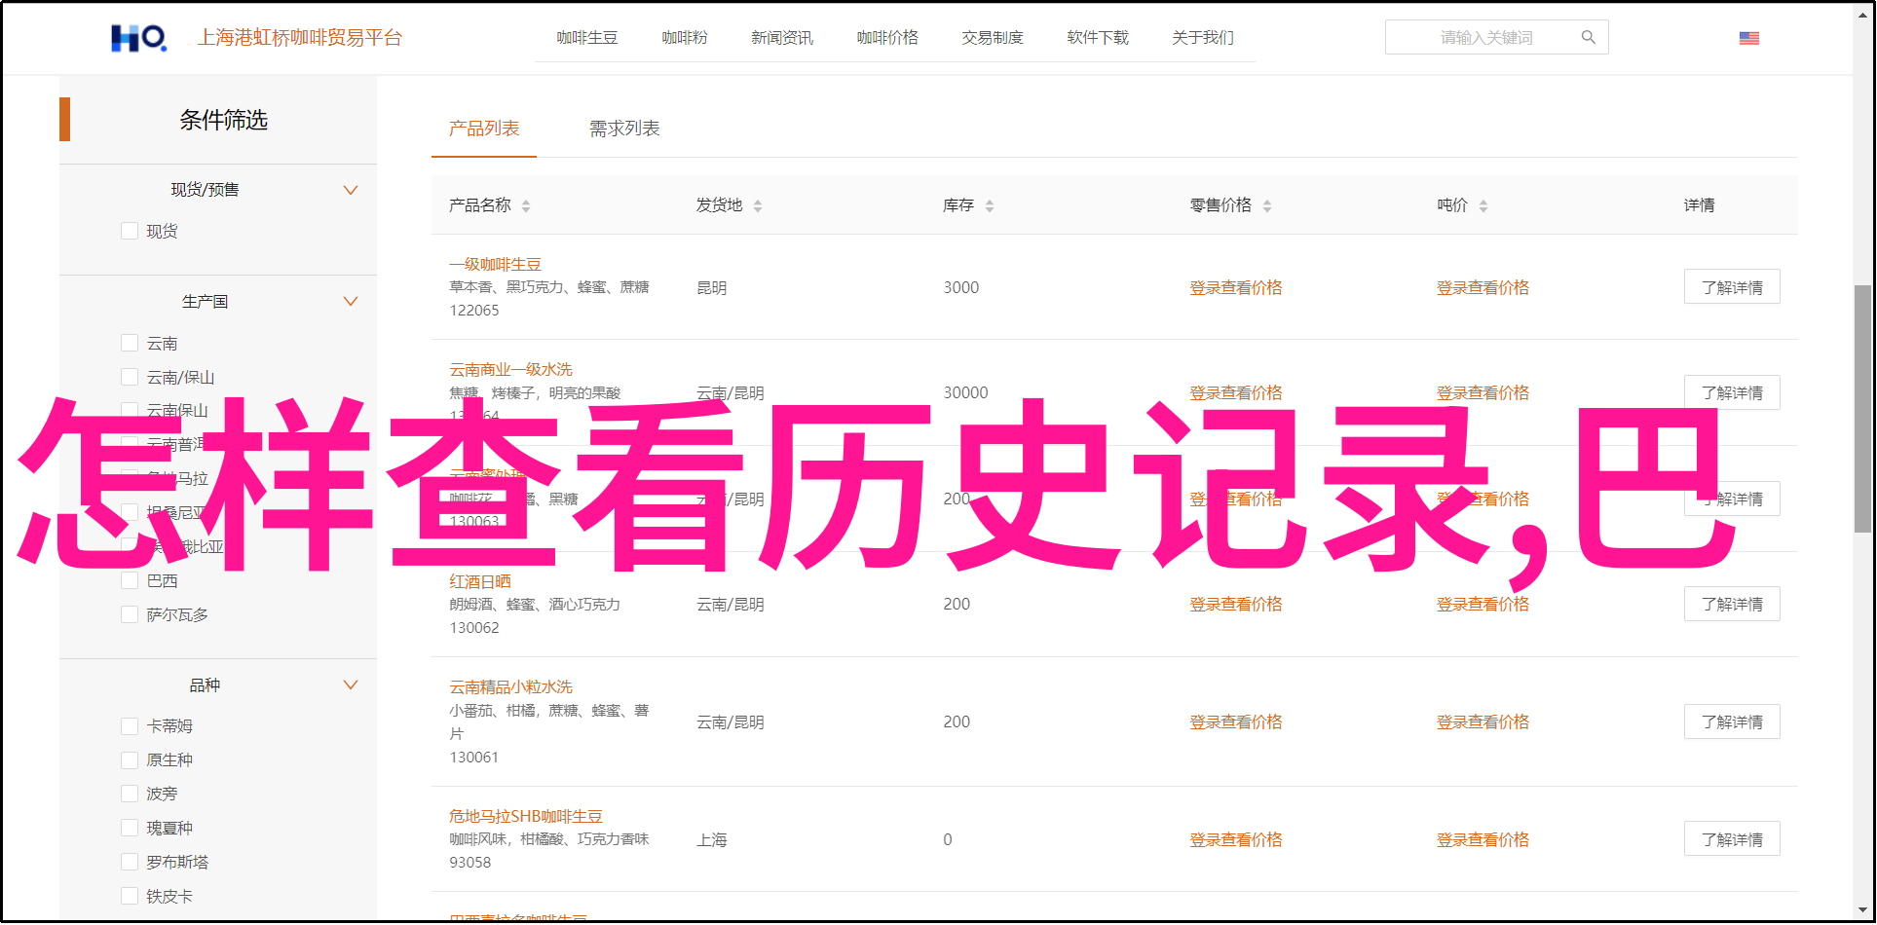Sort by 产品名称 column arrows
1877x925 pixels.
[526, 205]
